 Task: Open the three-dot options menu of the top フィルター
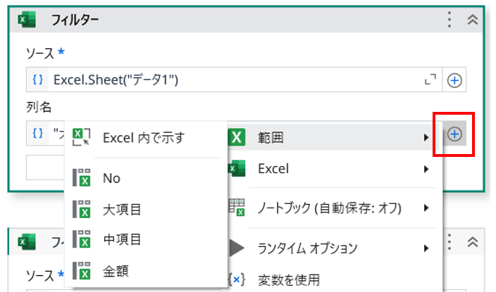(449, 20)
